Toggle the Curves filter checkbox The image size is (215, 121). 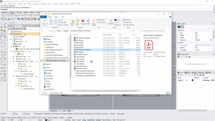click(13, 114)
